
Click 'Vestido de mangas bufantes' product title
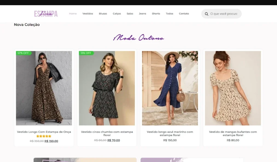(x=233, y=133)
